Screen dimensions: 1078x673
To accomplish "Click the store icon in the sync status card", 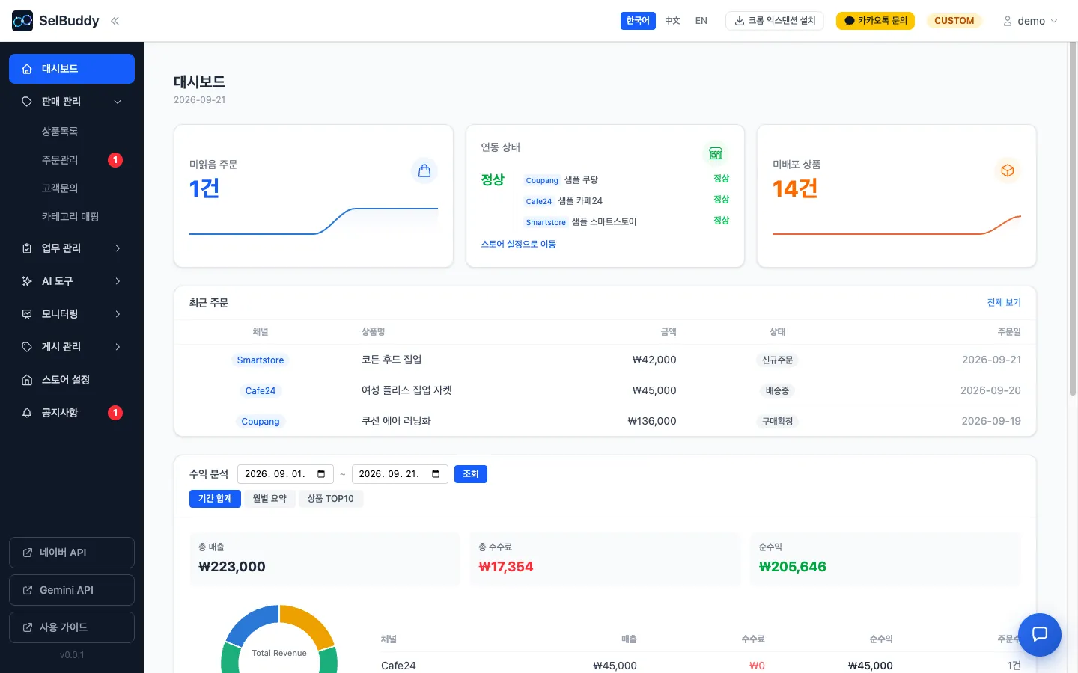I will (x=716, y=153).
